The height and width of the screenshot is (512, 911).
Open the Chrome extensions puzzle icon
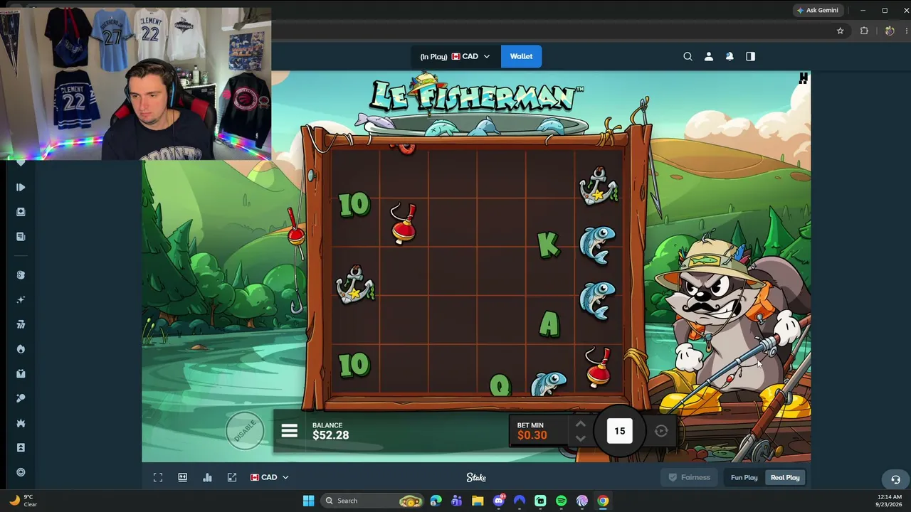pos(864,31)
